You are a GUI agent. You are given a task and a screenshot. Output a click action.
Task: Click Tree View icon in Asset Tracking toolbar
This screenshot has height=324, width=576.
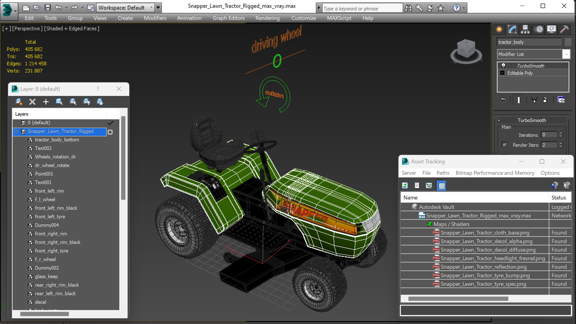(429, 186)
